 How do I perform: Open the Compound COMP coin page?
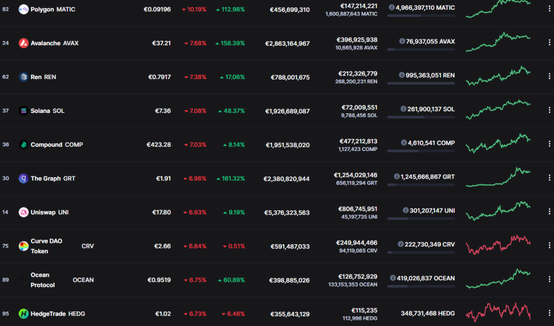point(57,145)
